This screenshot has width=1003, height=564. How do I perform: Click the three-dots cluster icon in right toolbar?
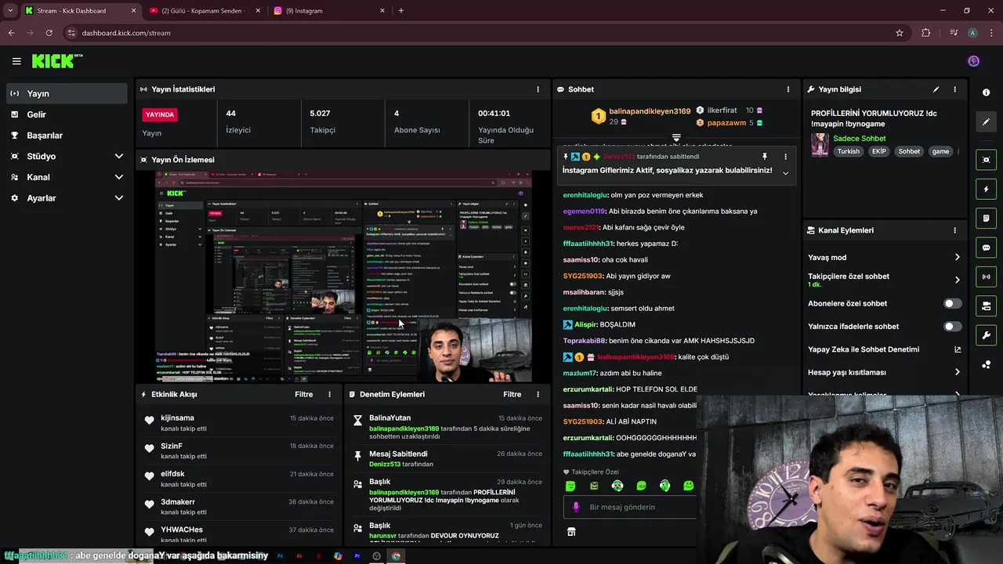pos(986,364)
